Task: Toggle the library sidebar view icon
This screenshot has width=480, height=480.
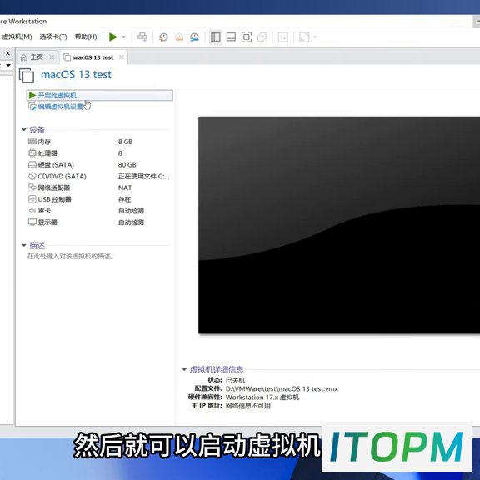Action: click(216, 37)
